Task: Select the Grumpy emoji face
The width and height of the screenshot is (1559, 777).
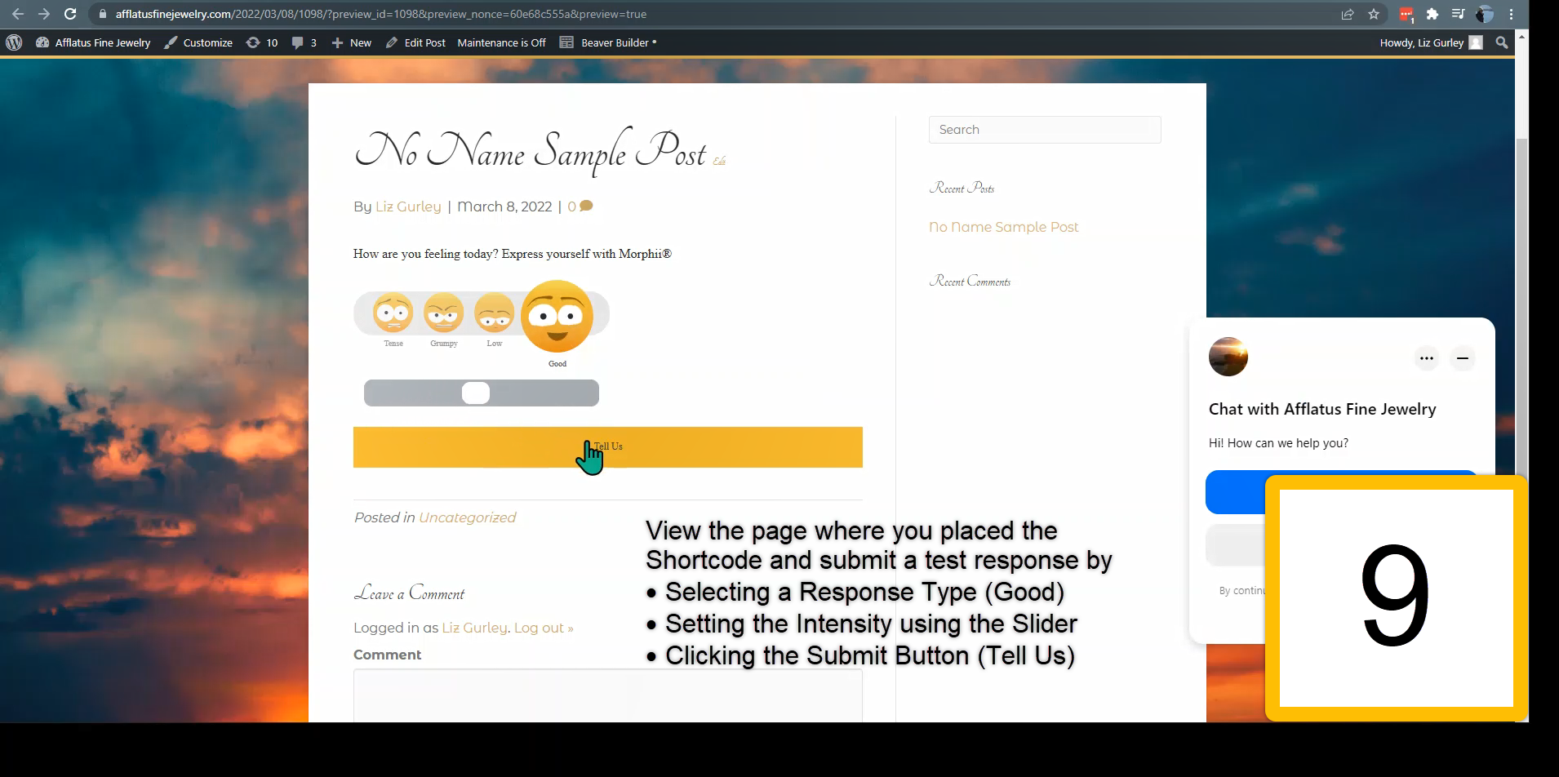Action: (443, 313)
